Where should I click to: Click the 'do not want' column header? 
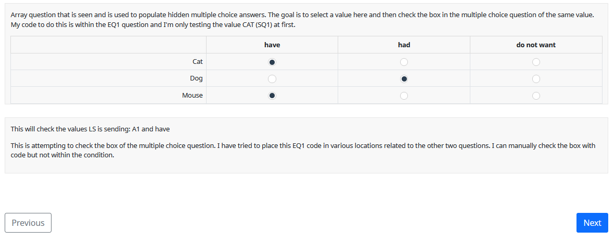point(536,45)
